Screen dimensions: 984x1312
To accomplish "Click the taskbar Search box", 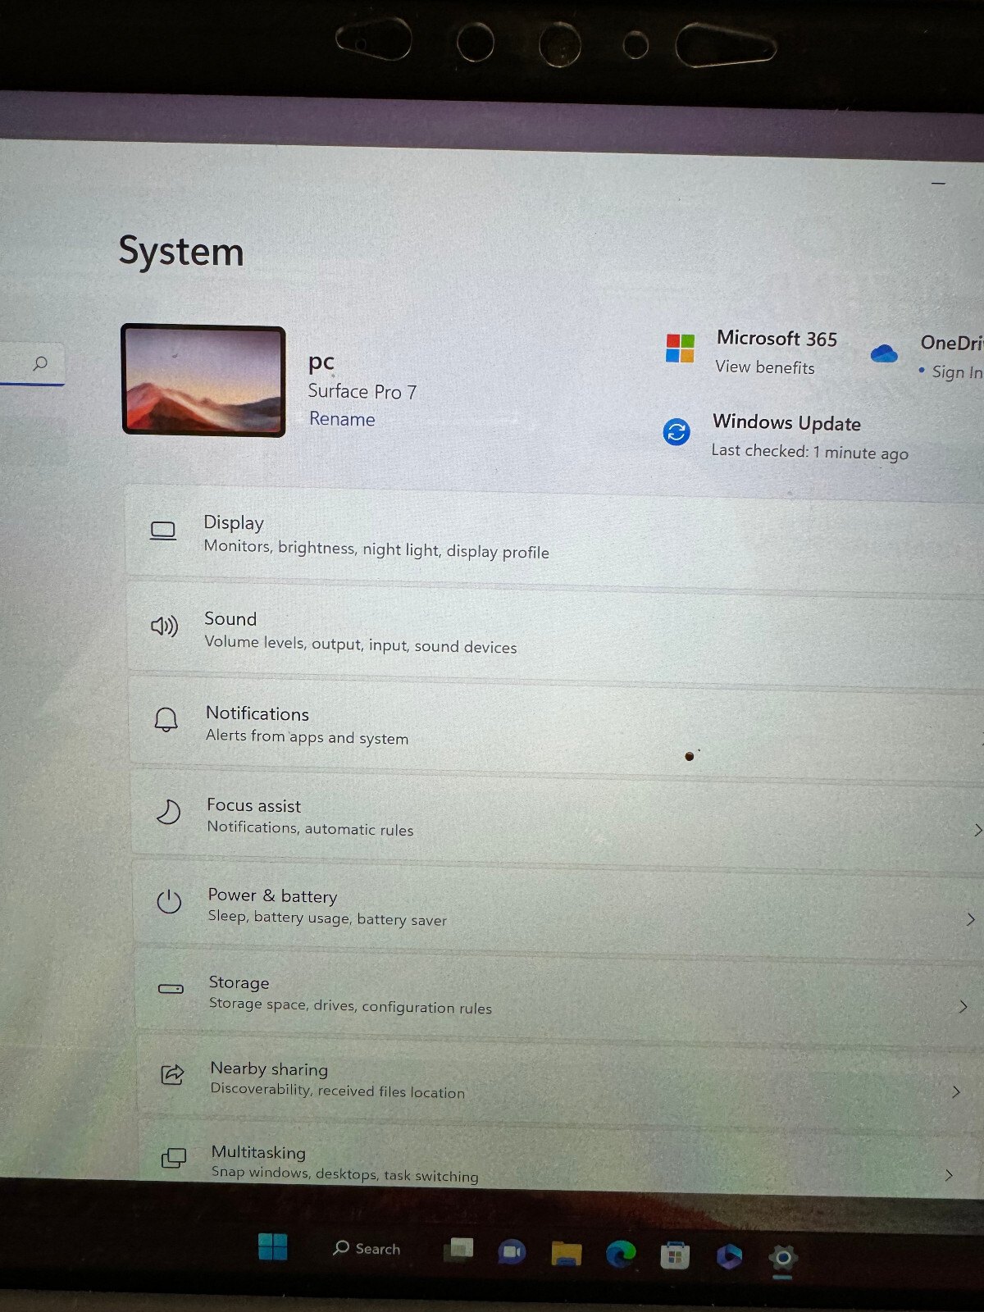I will point(367,1248).
